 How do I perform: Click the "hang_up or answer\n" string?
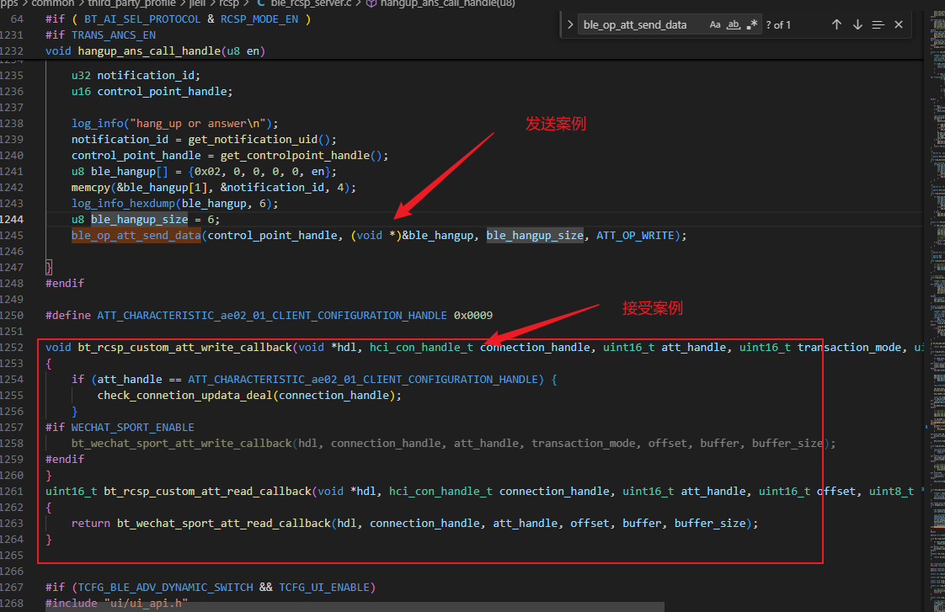pos(198,124)
